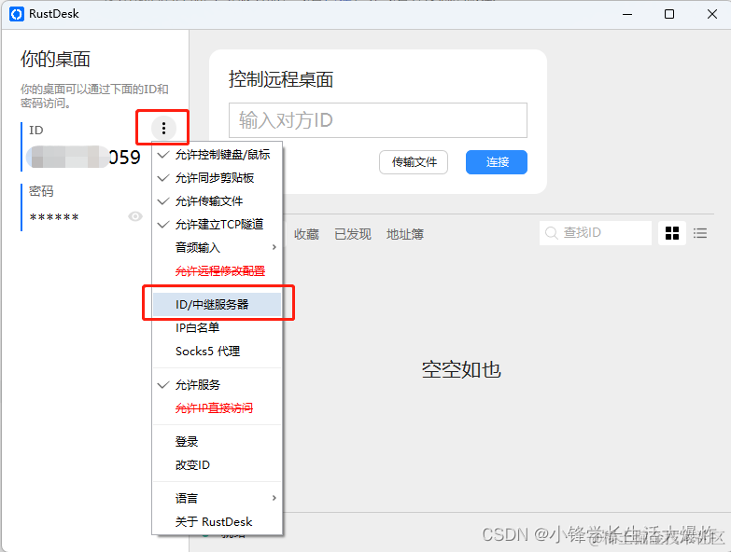This screenshot has height=552, width=731.
Task: Close the RustDesk window
Action: pyautogui.click(x=712, y=14)
